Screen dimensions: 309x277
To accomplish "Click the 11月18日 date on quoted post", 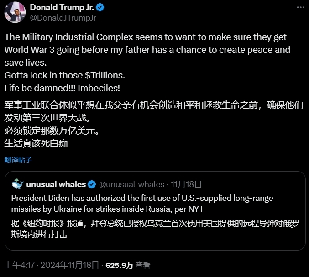I will pyautogui.click(x=186, y=184).
